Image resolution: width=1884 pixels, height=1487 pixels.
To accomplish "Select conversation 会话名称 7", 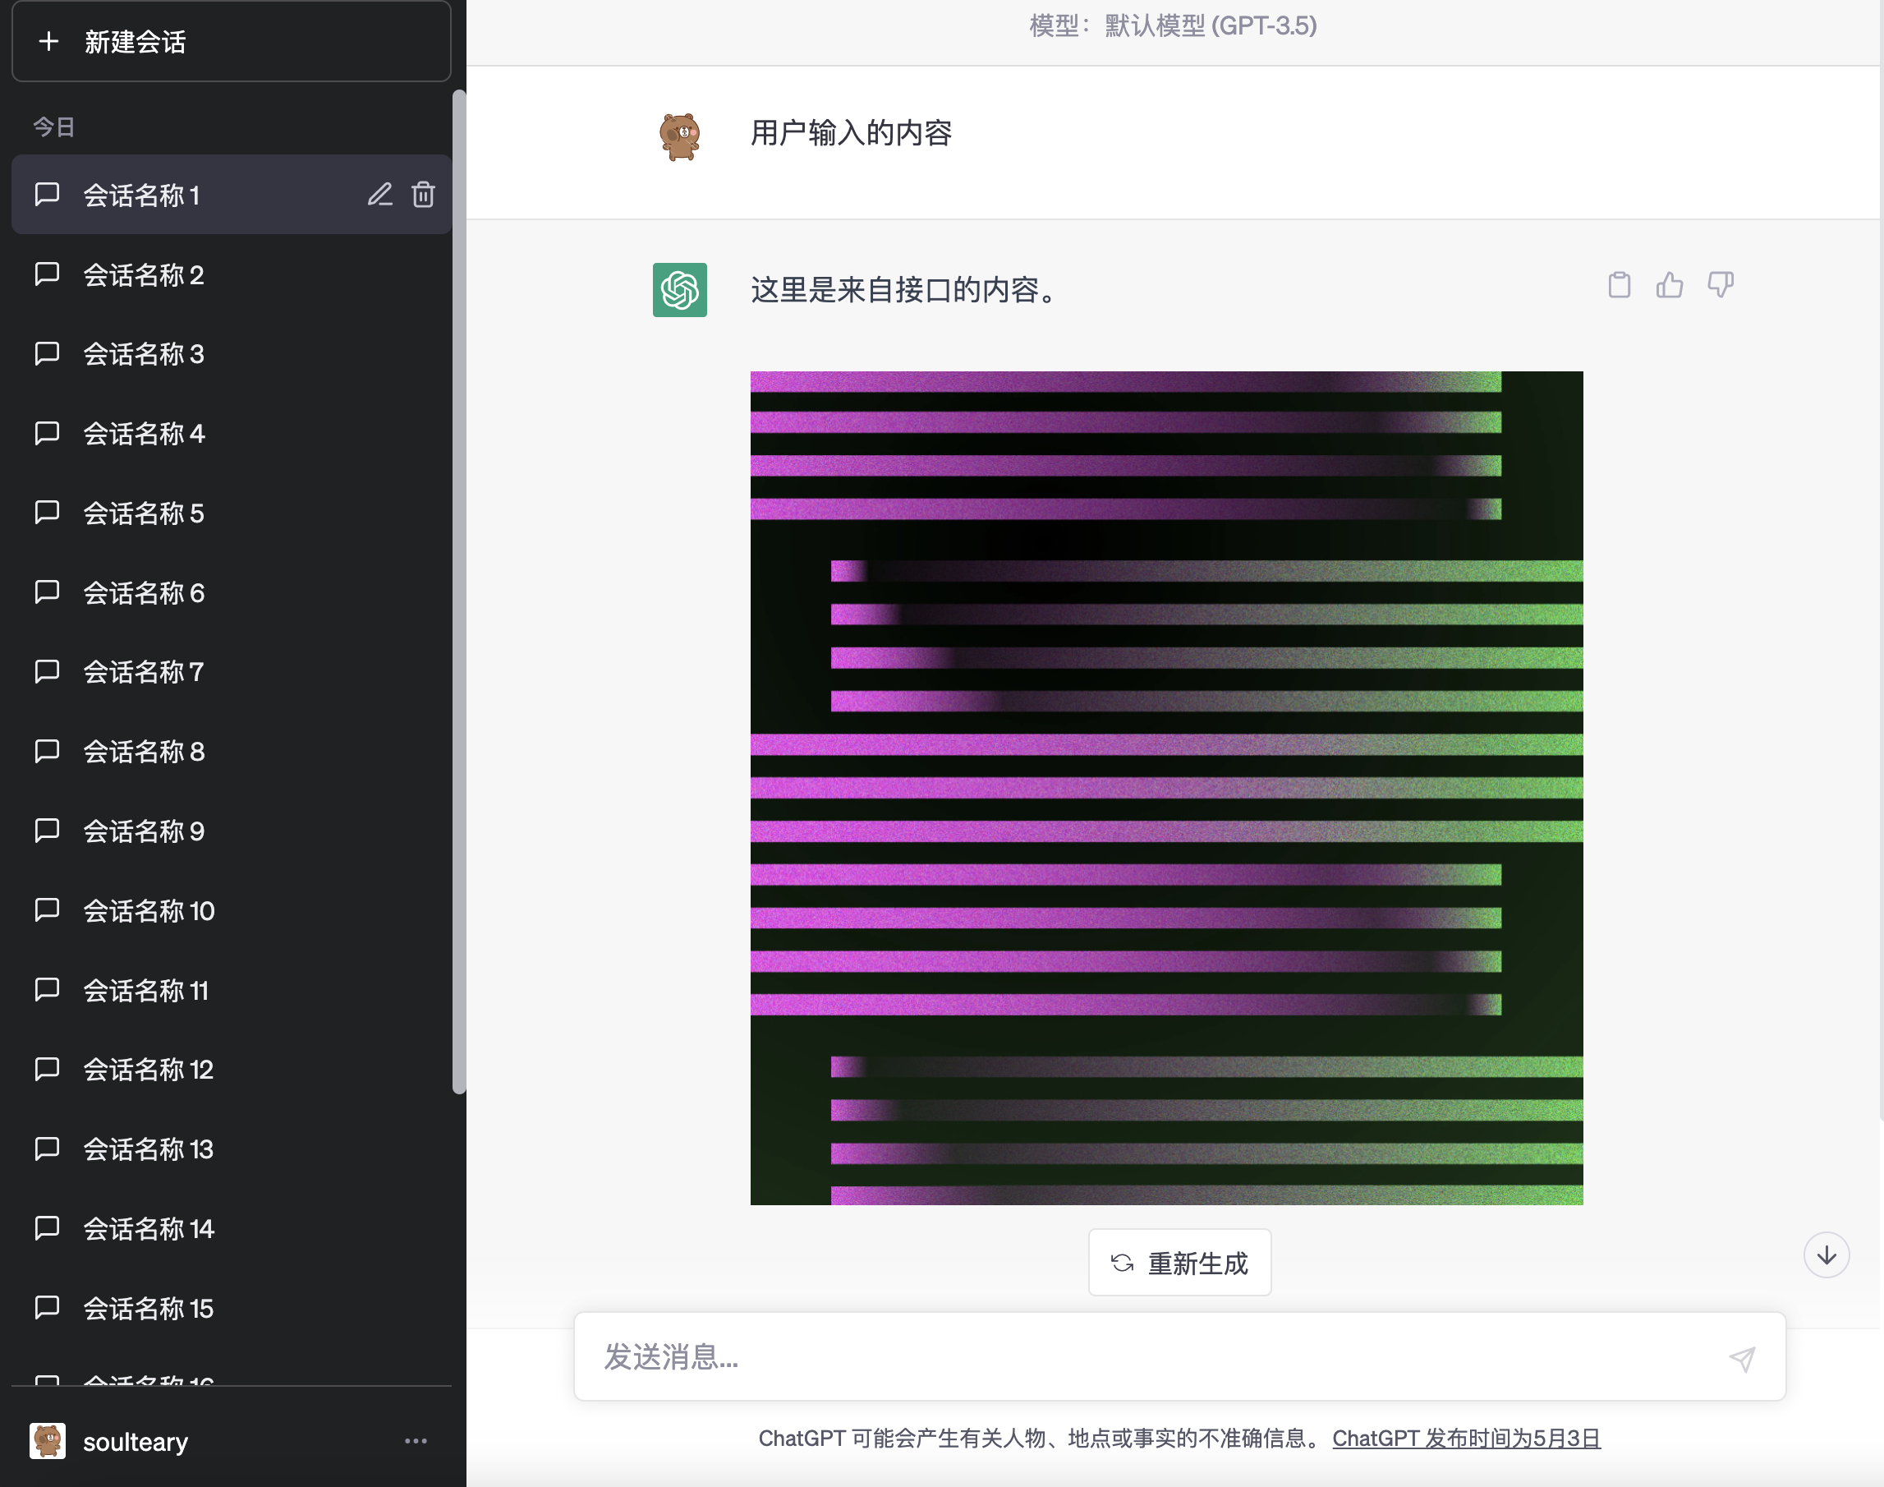I will click(x=144, y=672).
